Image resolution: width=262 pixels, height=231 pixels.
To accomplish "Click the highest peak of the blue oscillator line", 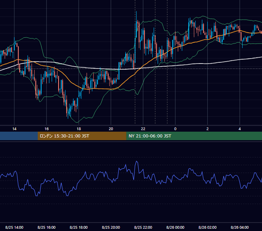I will (x=137, y=161).
